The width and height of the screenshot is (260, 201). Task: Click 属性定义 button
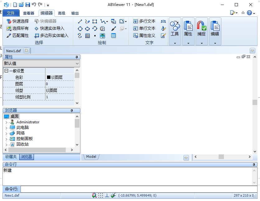(144, 35)
